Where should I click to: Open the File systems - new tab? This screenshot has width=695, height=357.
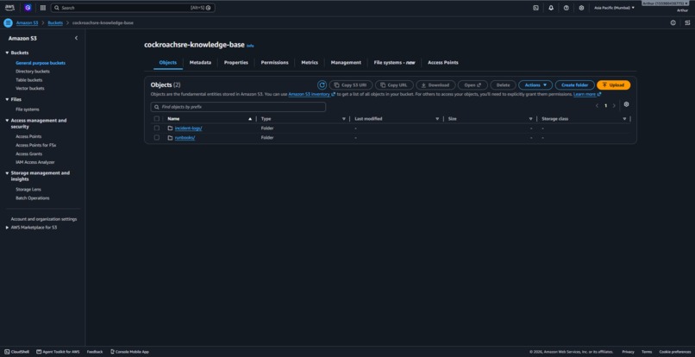pos(394,63)
